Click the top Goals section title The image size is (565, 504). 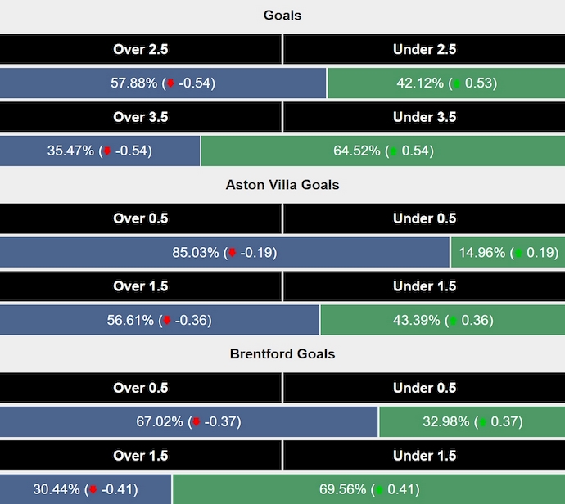pos(282,16)
